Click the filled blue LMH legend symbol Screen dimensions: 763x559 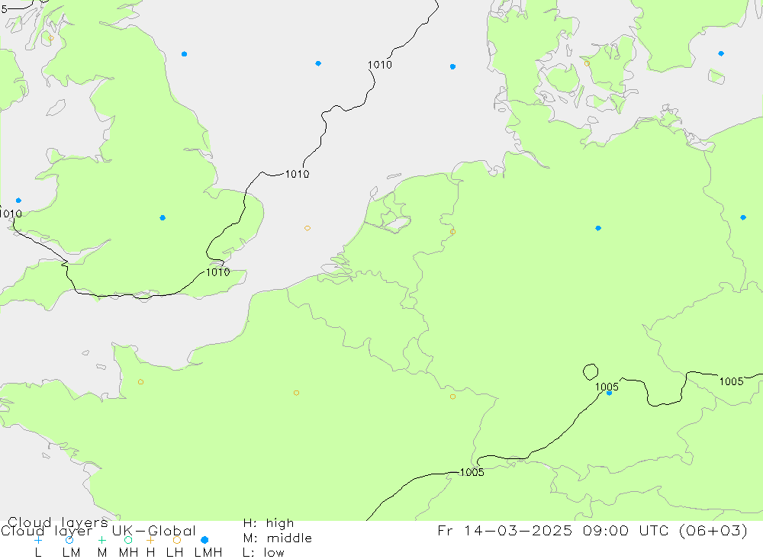pyautogui.click(x=204, y=540)
